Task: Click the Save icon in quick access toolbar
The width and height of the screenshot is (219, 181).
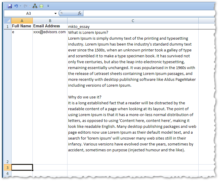Action: pyautogui.click(x=10, y=6)
